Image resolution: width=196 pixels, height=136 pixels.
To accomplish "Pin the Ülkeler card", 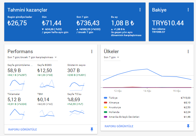I will [x=188, y=126].
